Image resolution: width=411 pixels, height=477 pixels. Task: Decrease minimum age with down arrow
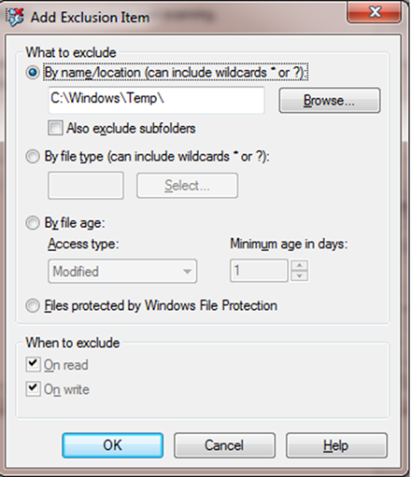pos(300,276)
